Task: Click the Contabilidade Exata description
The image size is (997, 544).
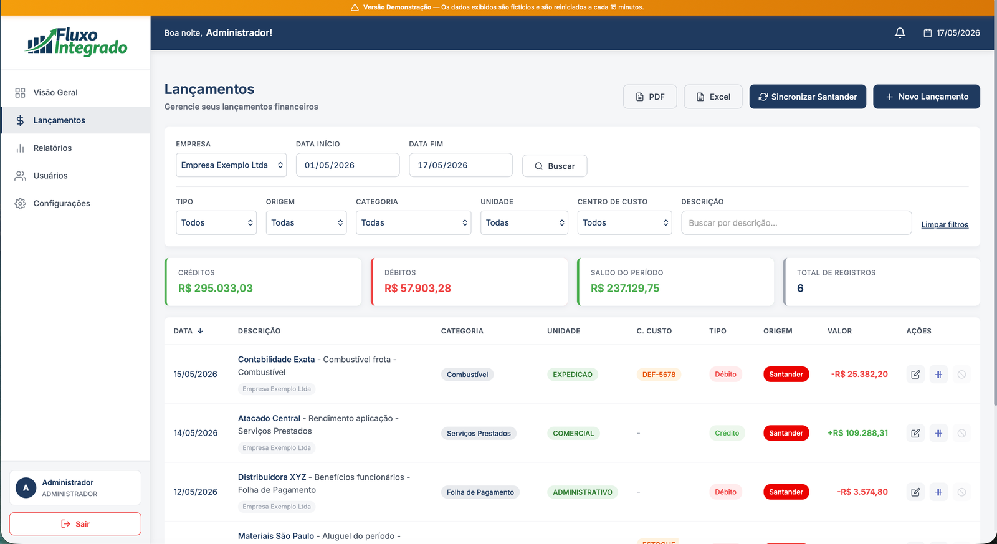Action: pyautogui.click(x=317, y=366)
